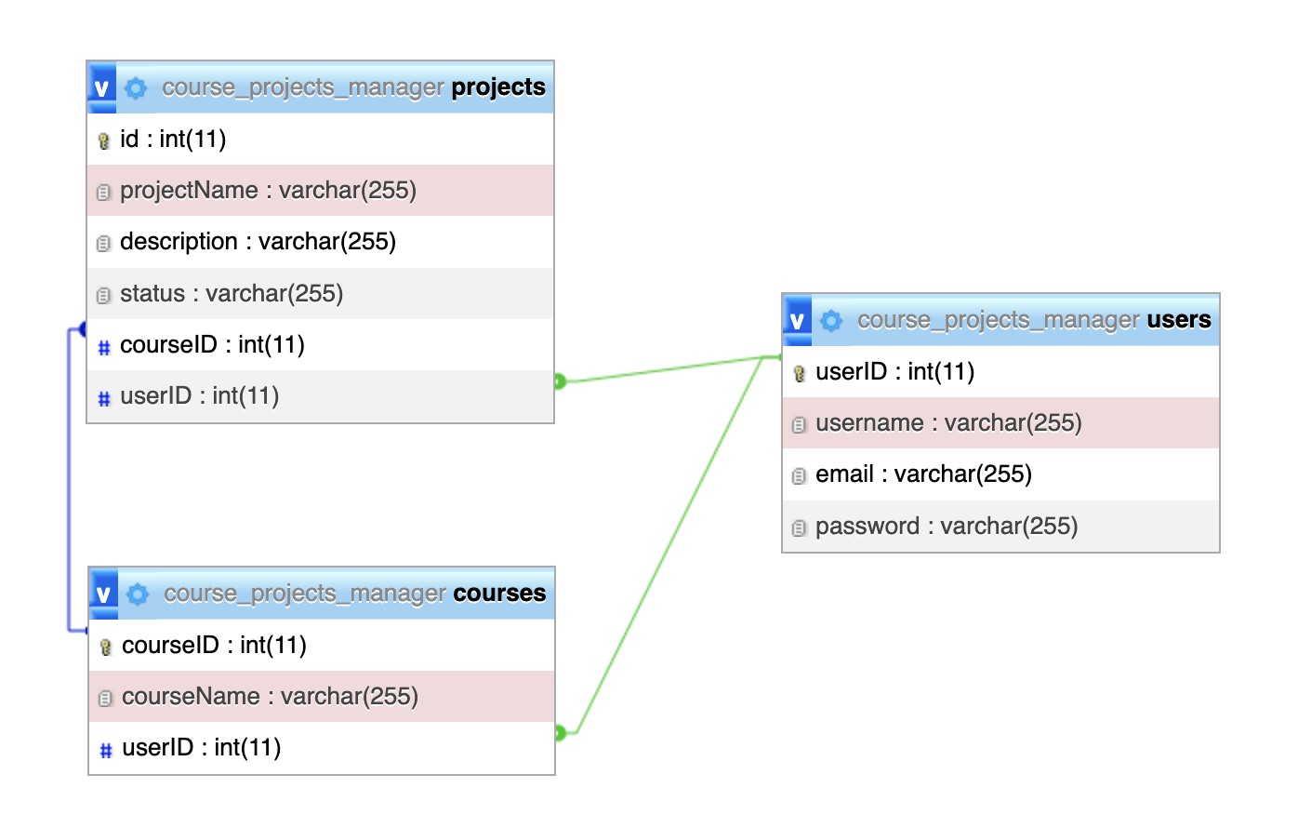This screenshot has height=828, width=1298.
Task: Collapse the projects table with its V toggle
Action: point(102,88)
